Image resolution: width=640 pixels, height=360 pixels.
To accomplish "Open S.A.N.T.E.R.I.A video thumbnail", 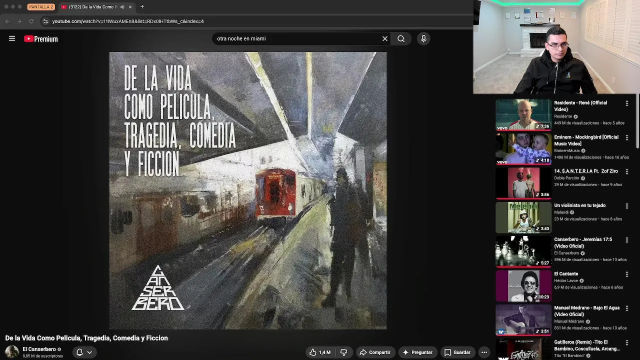I will [523, 183].
